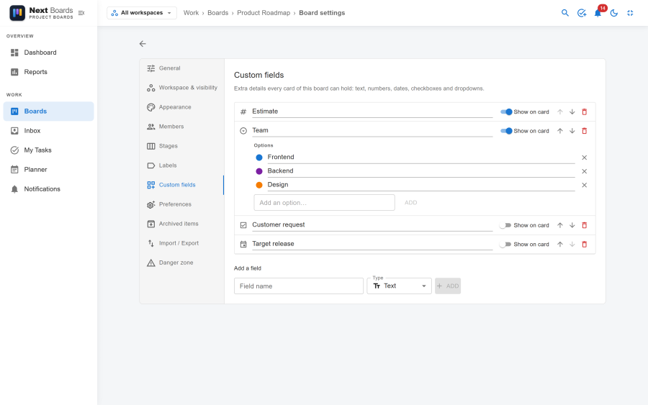Open Workspace & visibility settings
The height and width of the screenshot is (405, 648).
[x=182, y=88]
